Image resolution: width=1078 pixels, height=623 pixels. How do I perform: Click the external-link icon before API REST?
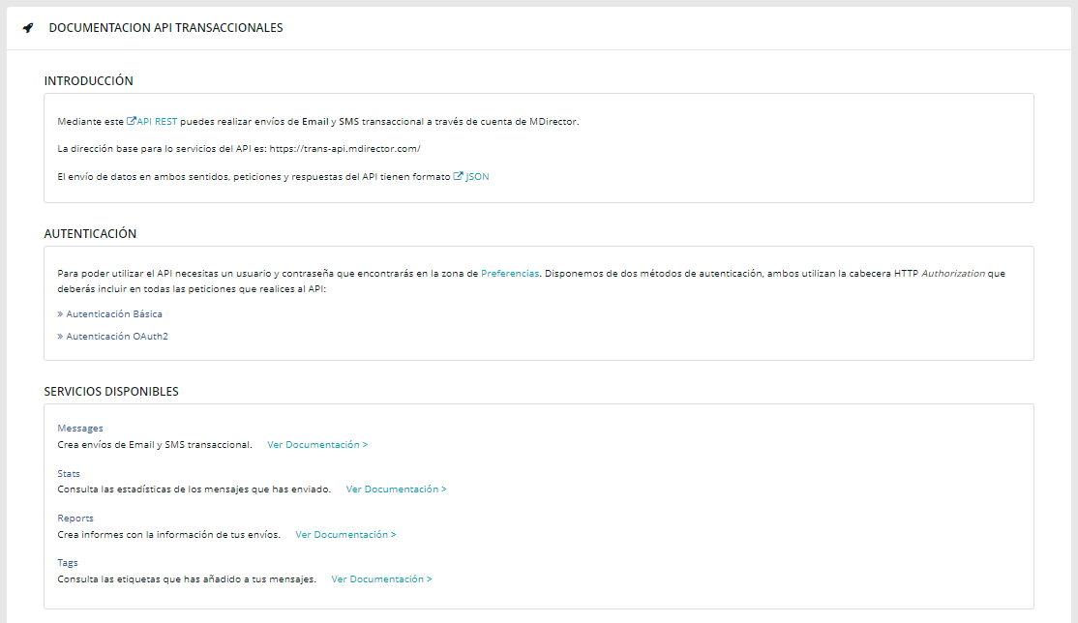tap(133, 122)
